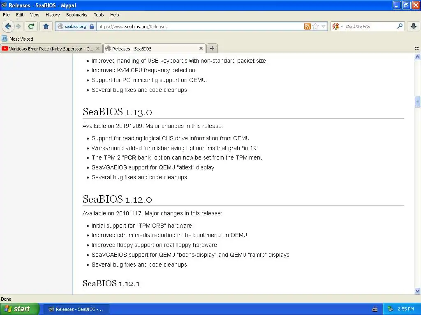
Task: Open the URL history dropdown arrow
Action: (323, 26)
